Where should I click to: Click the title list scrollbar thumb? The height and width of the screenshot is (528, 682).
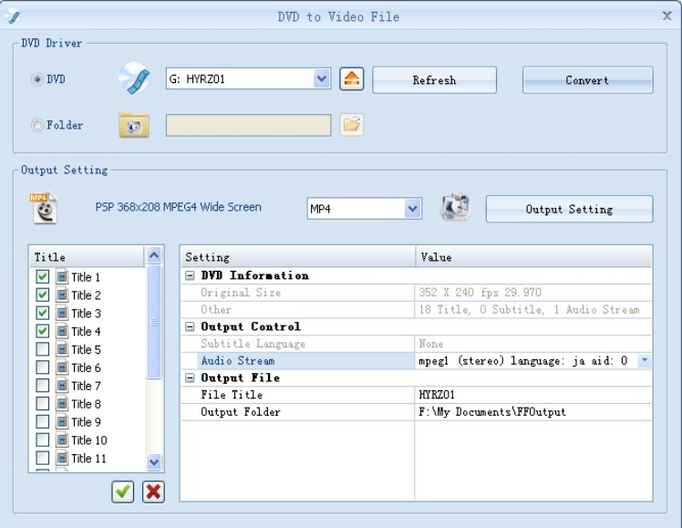154,322
